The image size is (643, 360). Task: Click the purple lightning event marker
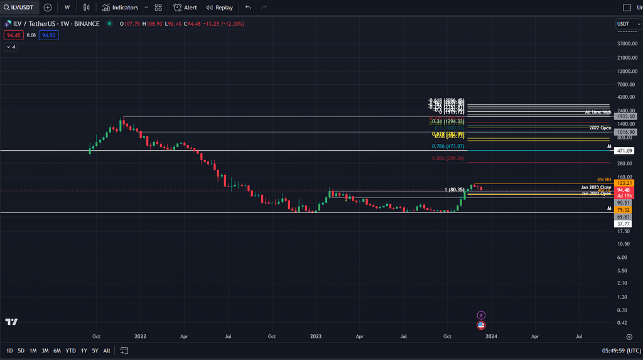click(481, 315)
